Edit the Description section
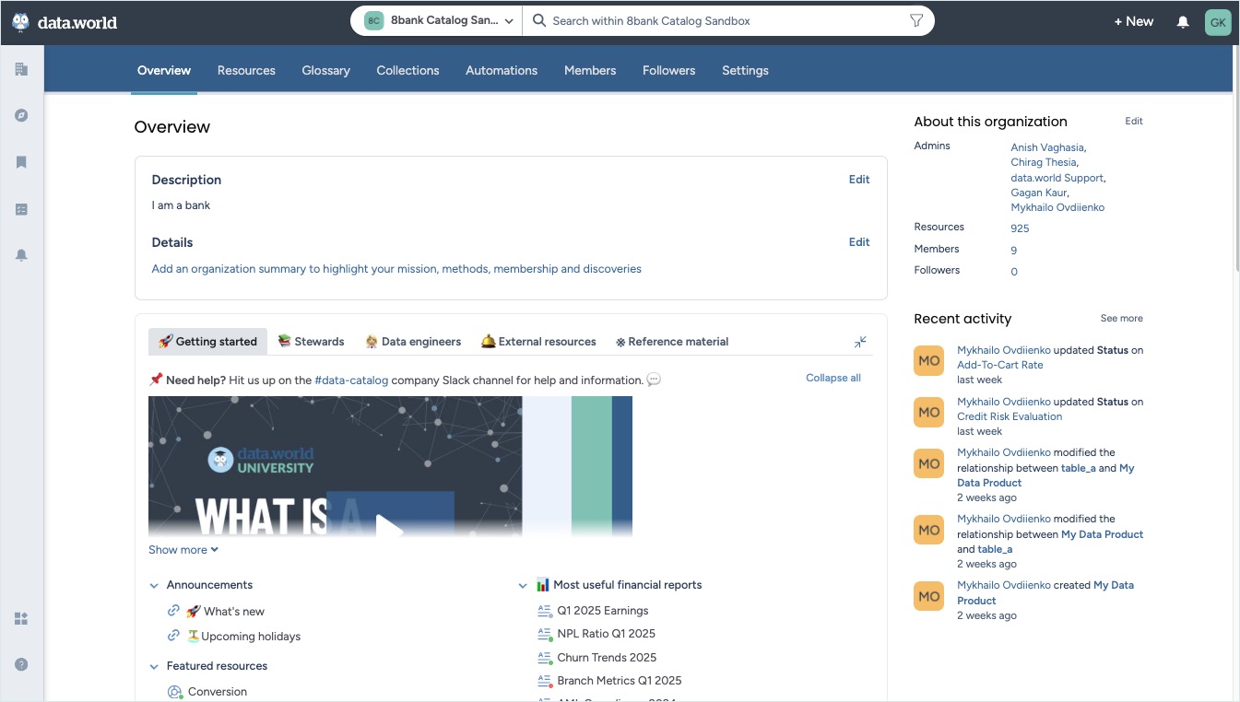 (859, 180)
